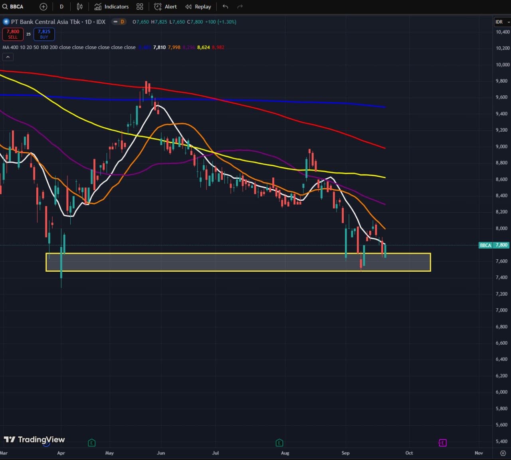Click the red MA value 8,982
The image size is (511, 460).
coord(218,47)
